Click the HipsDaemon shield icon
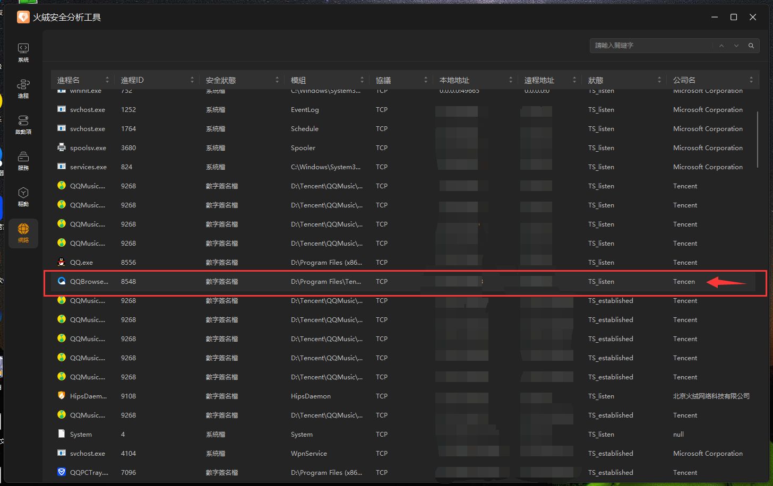The image size is (773, 486). tap(62, 396)
